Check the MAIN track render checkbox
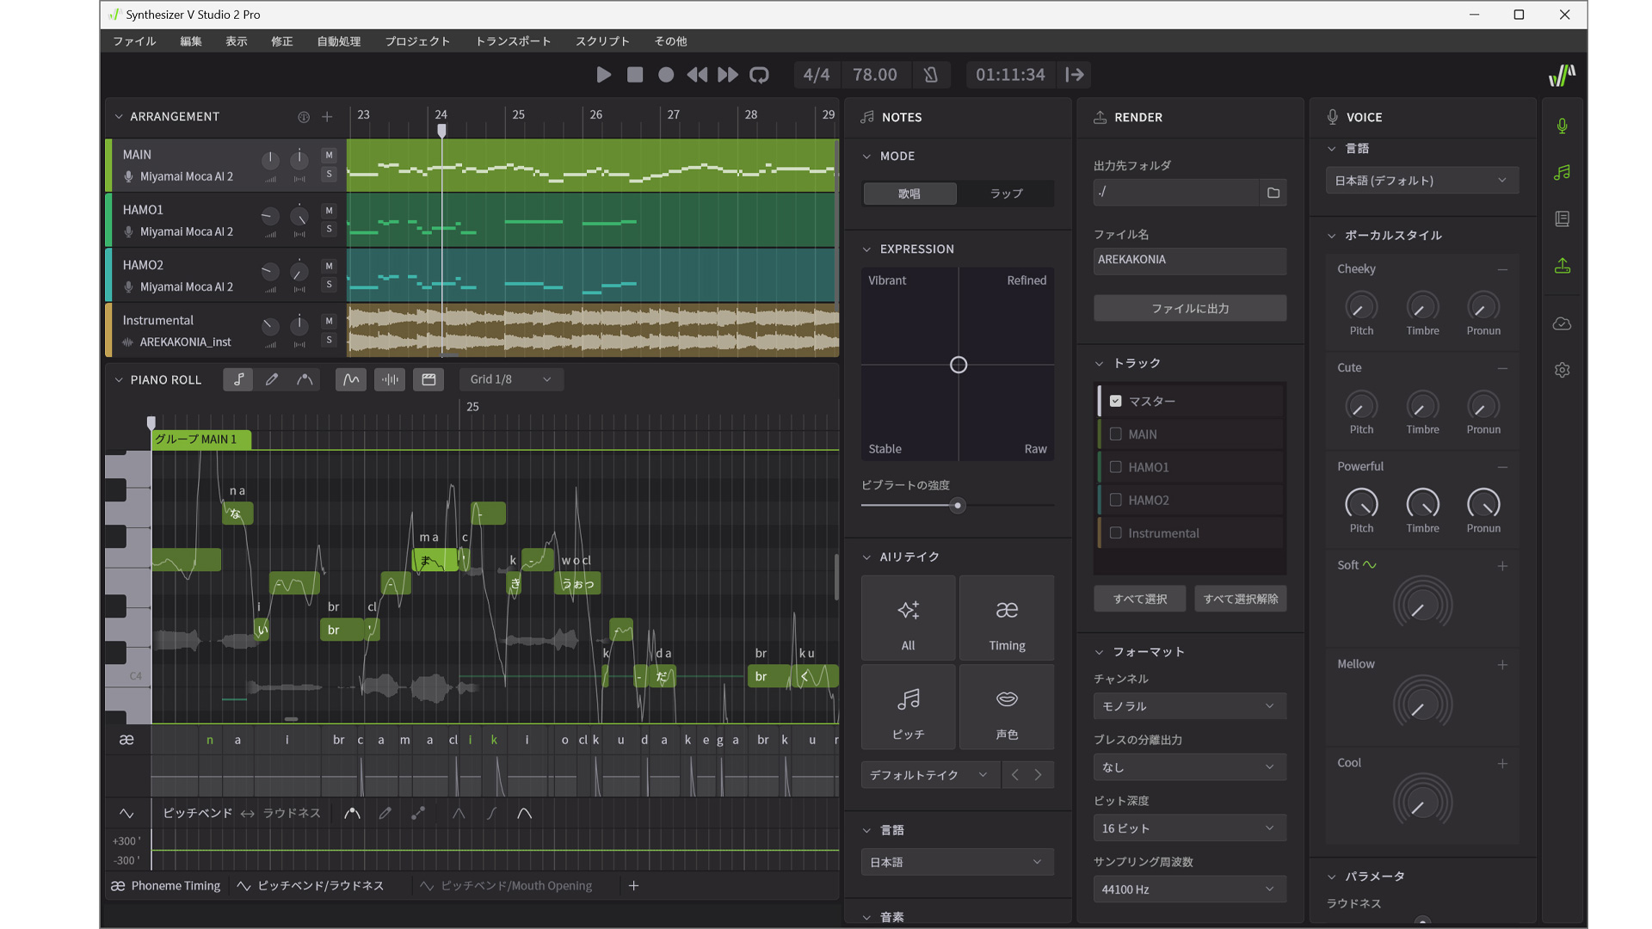Screen dimensions: 1652x929 pos(1116,434)
